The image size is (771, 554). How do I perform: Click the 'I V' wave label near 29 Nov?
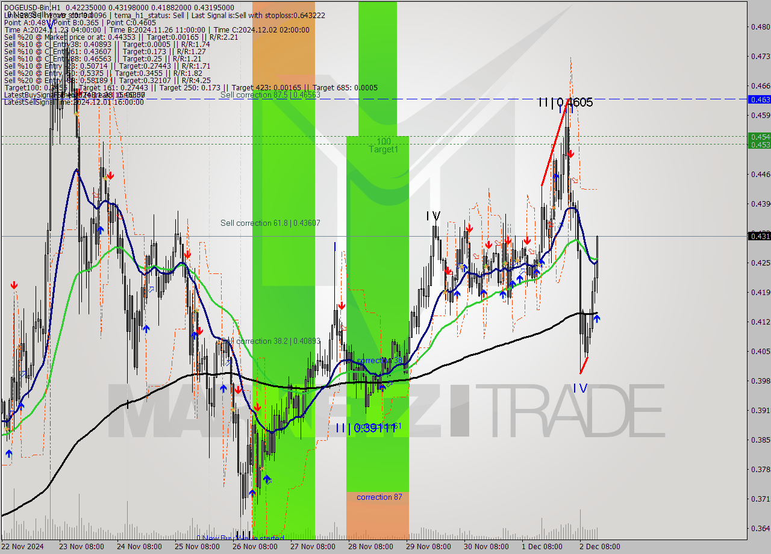(433, 216)
